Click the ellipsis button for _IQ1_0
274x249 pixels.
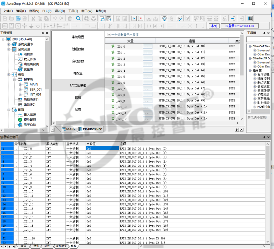tap(147, 46)
